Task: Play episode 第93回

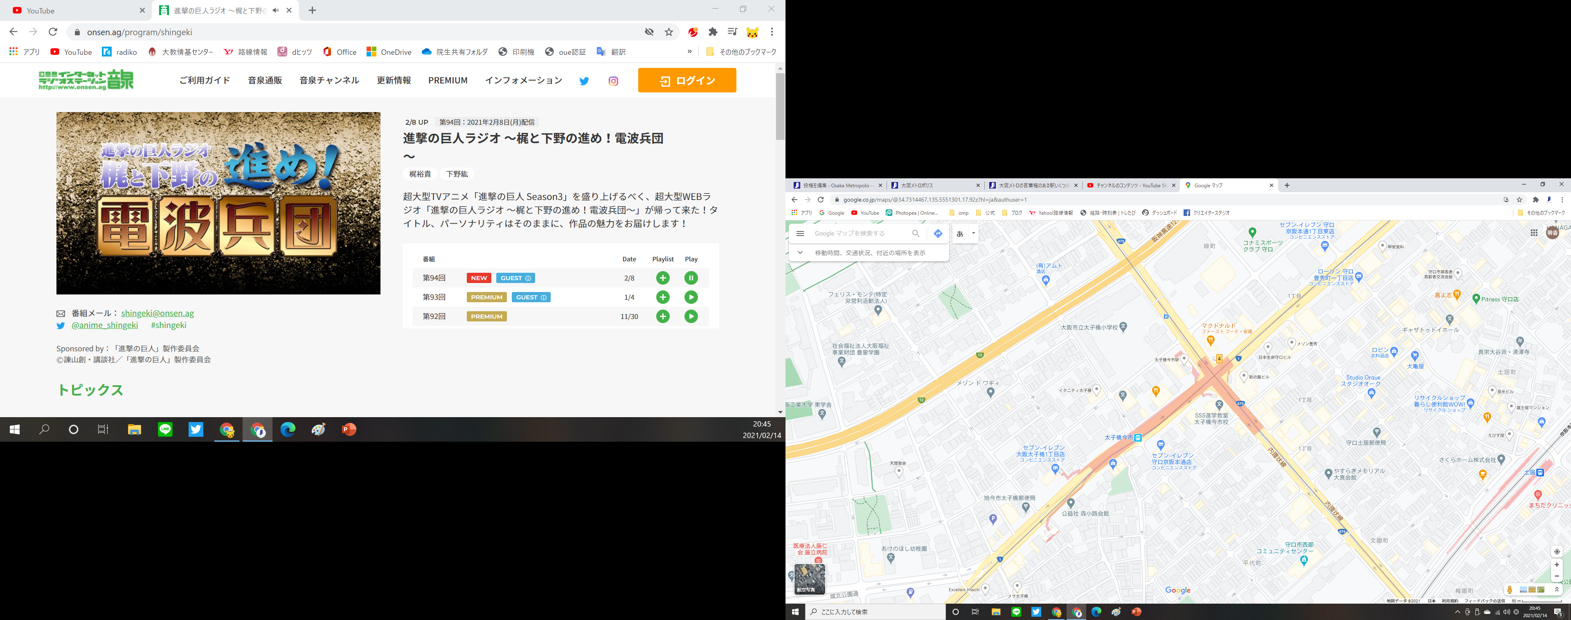Action: point(690,297)
